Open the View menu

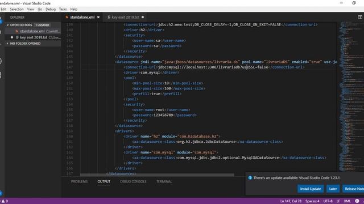(x=30, y=9)
